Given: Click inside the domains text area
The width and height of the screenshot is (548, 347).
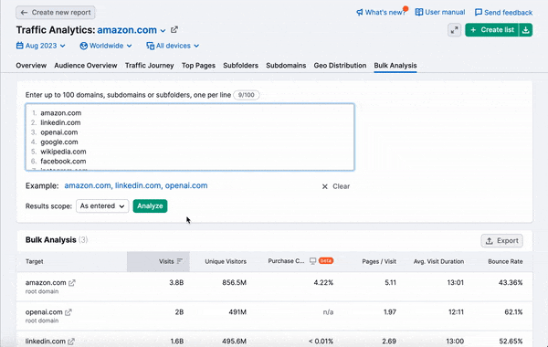Looking at the screenshot, I should 190,137.
